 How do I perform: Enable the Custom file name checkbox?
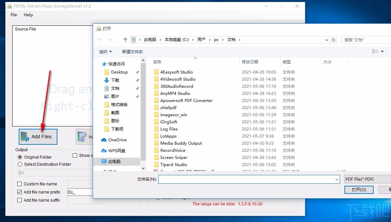19,184
